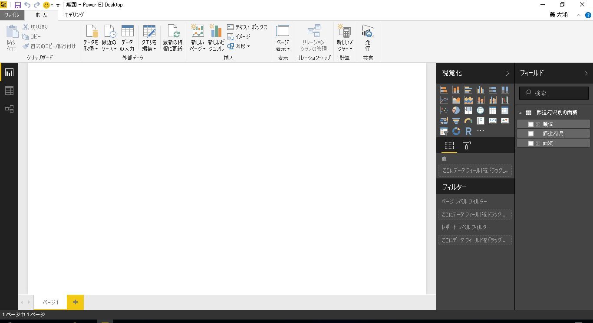Select the gauge visual

tap(468, 121)
